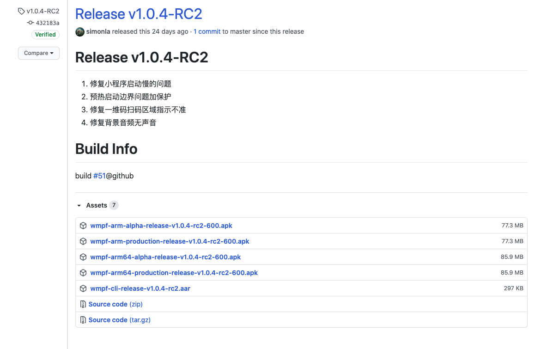This screenshot has width=541, height=349.
Task: Download wmpf-arm-production-release-v1.0.4-rc2-600.apk
Action: (170, 241)
